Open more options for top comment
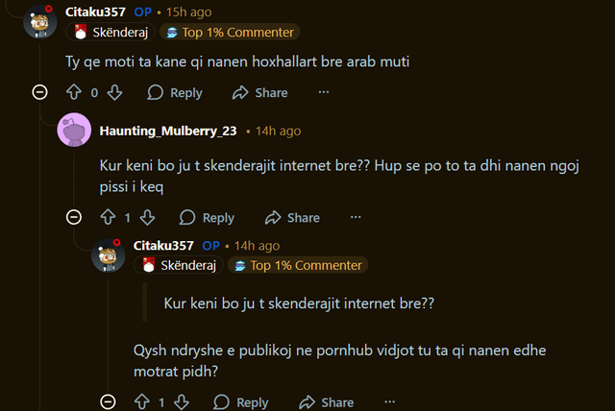This screenshot has height=411, width=615. point(324,92)
